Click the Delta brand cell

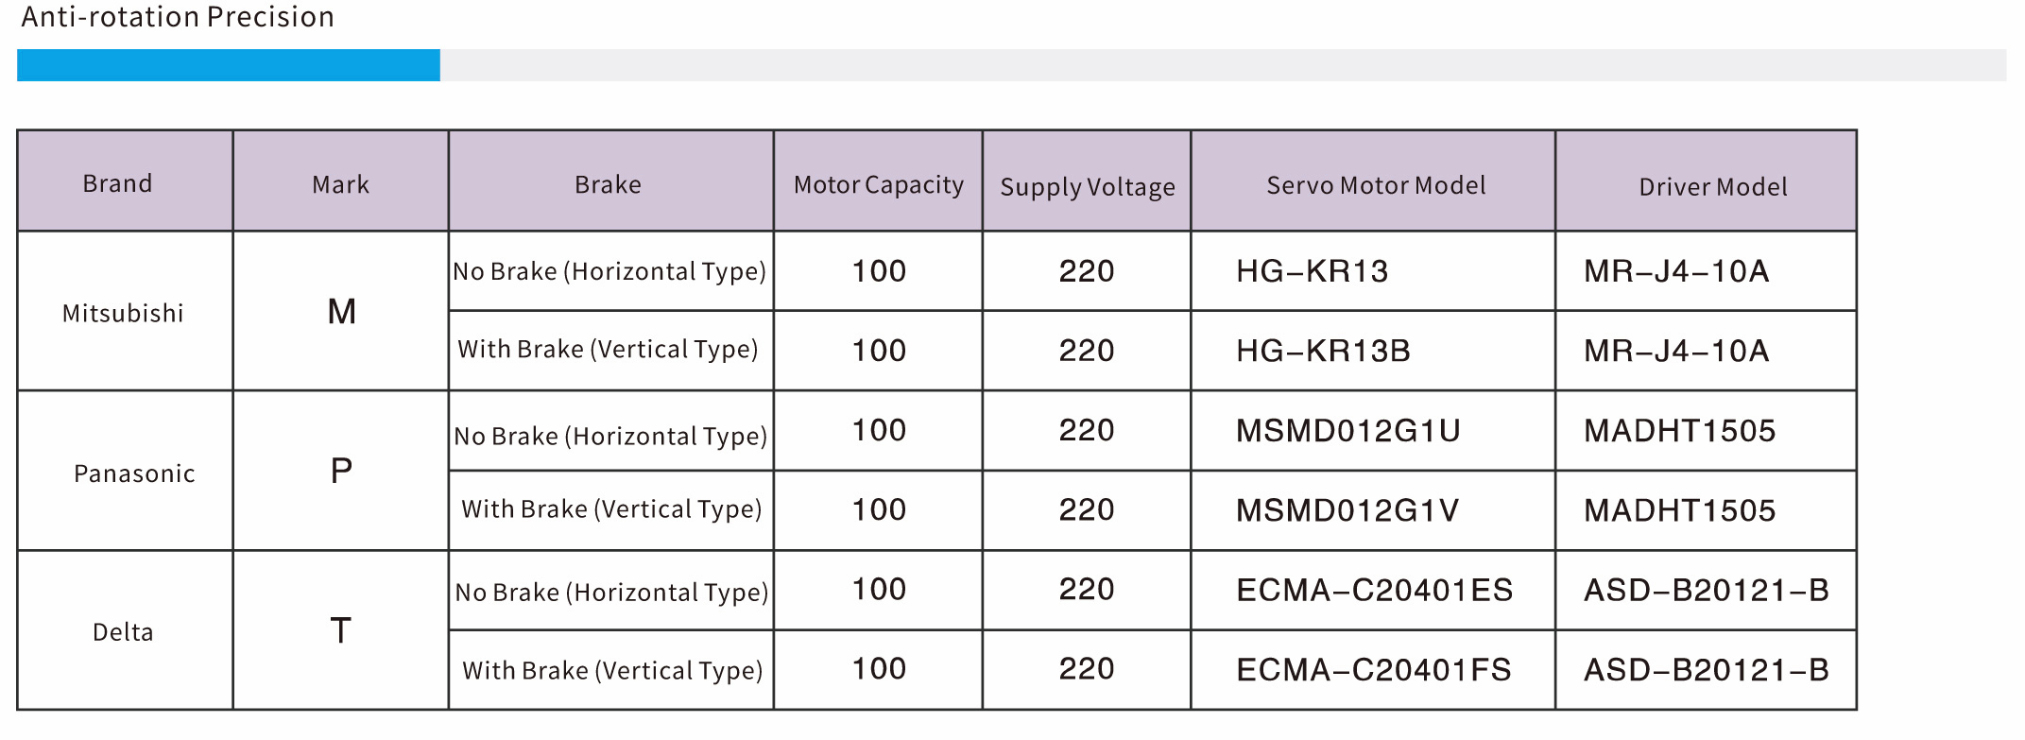click(123, 631)
